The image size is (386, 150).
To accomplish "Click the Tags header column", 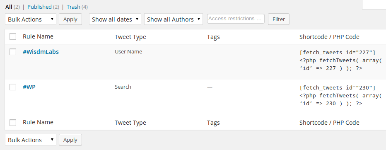I will (x=213, y=37).
